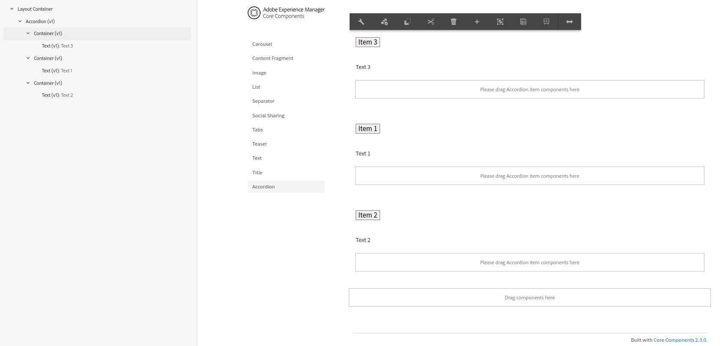Open the Carousel component page
728x346 pixels.
262,44
